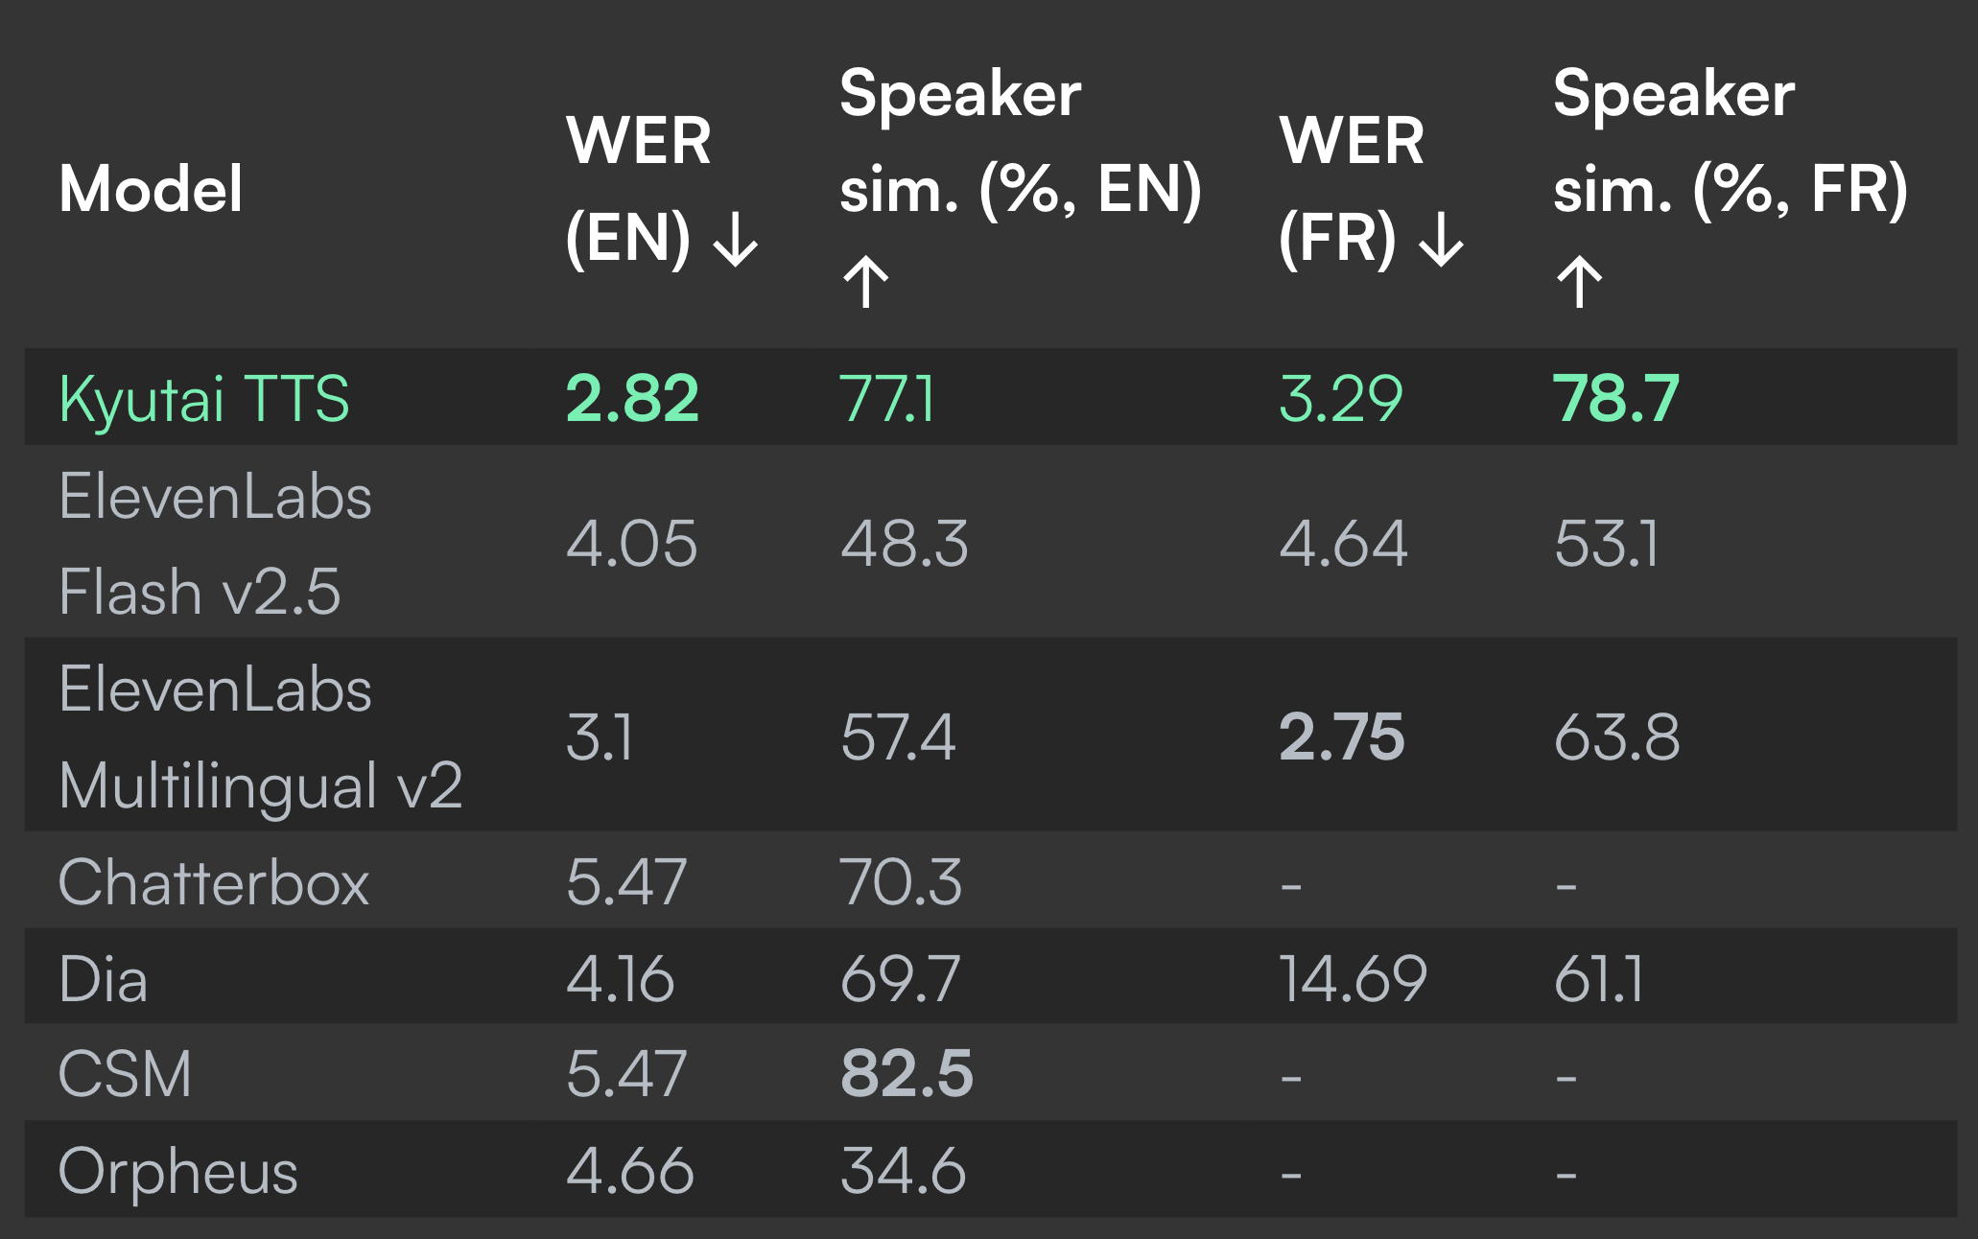Image resolution: width=1978 pixels, height=1239 pixels.
Task: Select the ElevenLabs Flash v2.5 row label
Action: [x=216, y=544]
